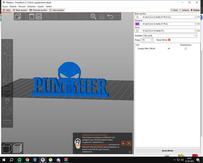The height and width of the screenshot is (163, 203).
Task: Edit filament preset gear icon
Action: (x=199, y=24)
